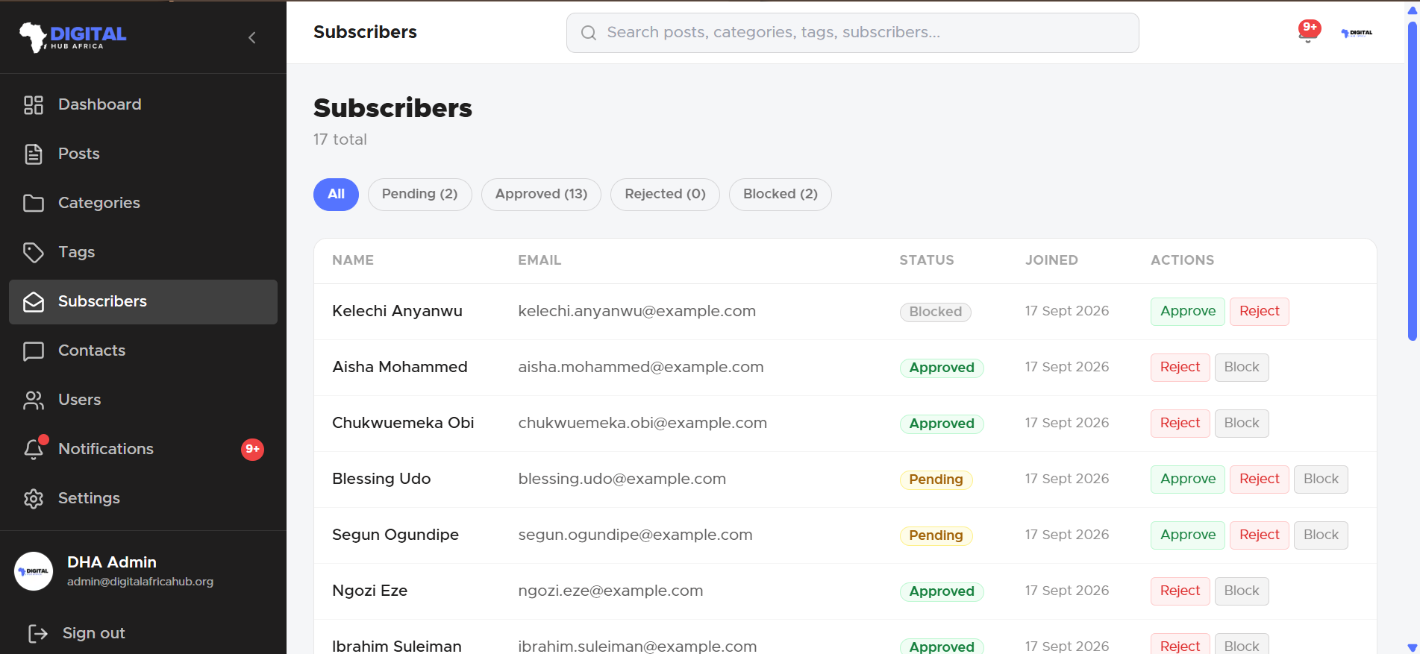
Task: Reject Segun Ogundipe
Action: pos(1259,535)
